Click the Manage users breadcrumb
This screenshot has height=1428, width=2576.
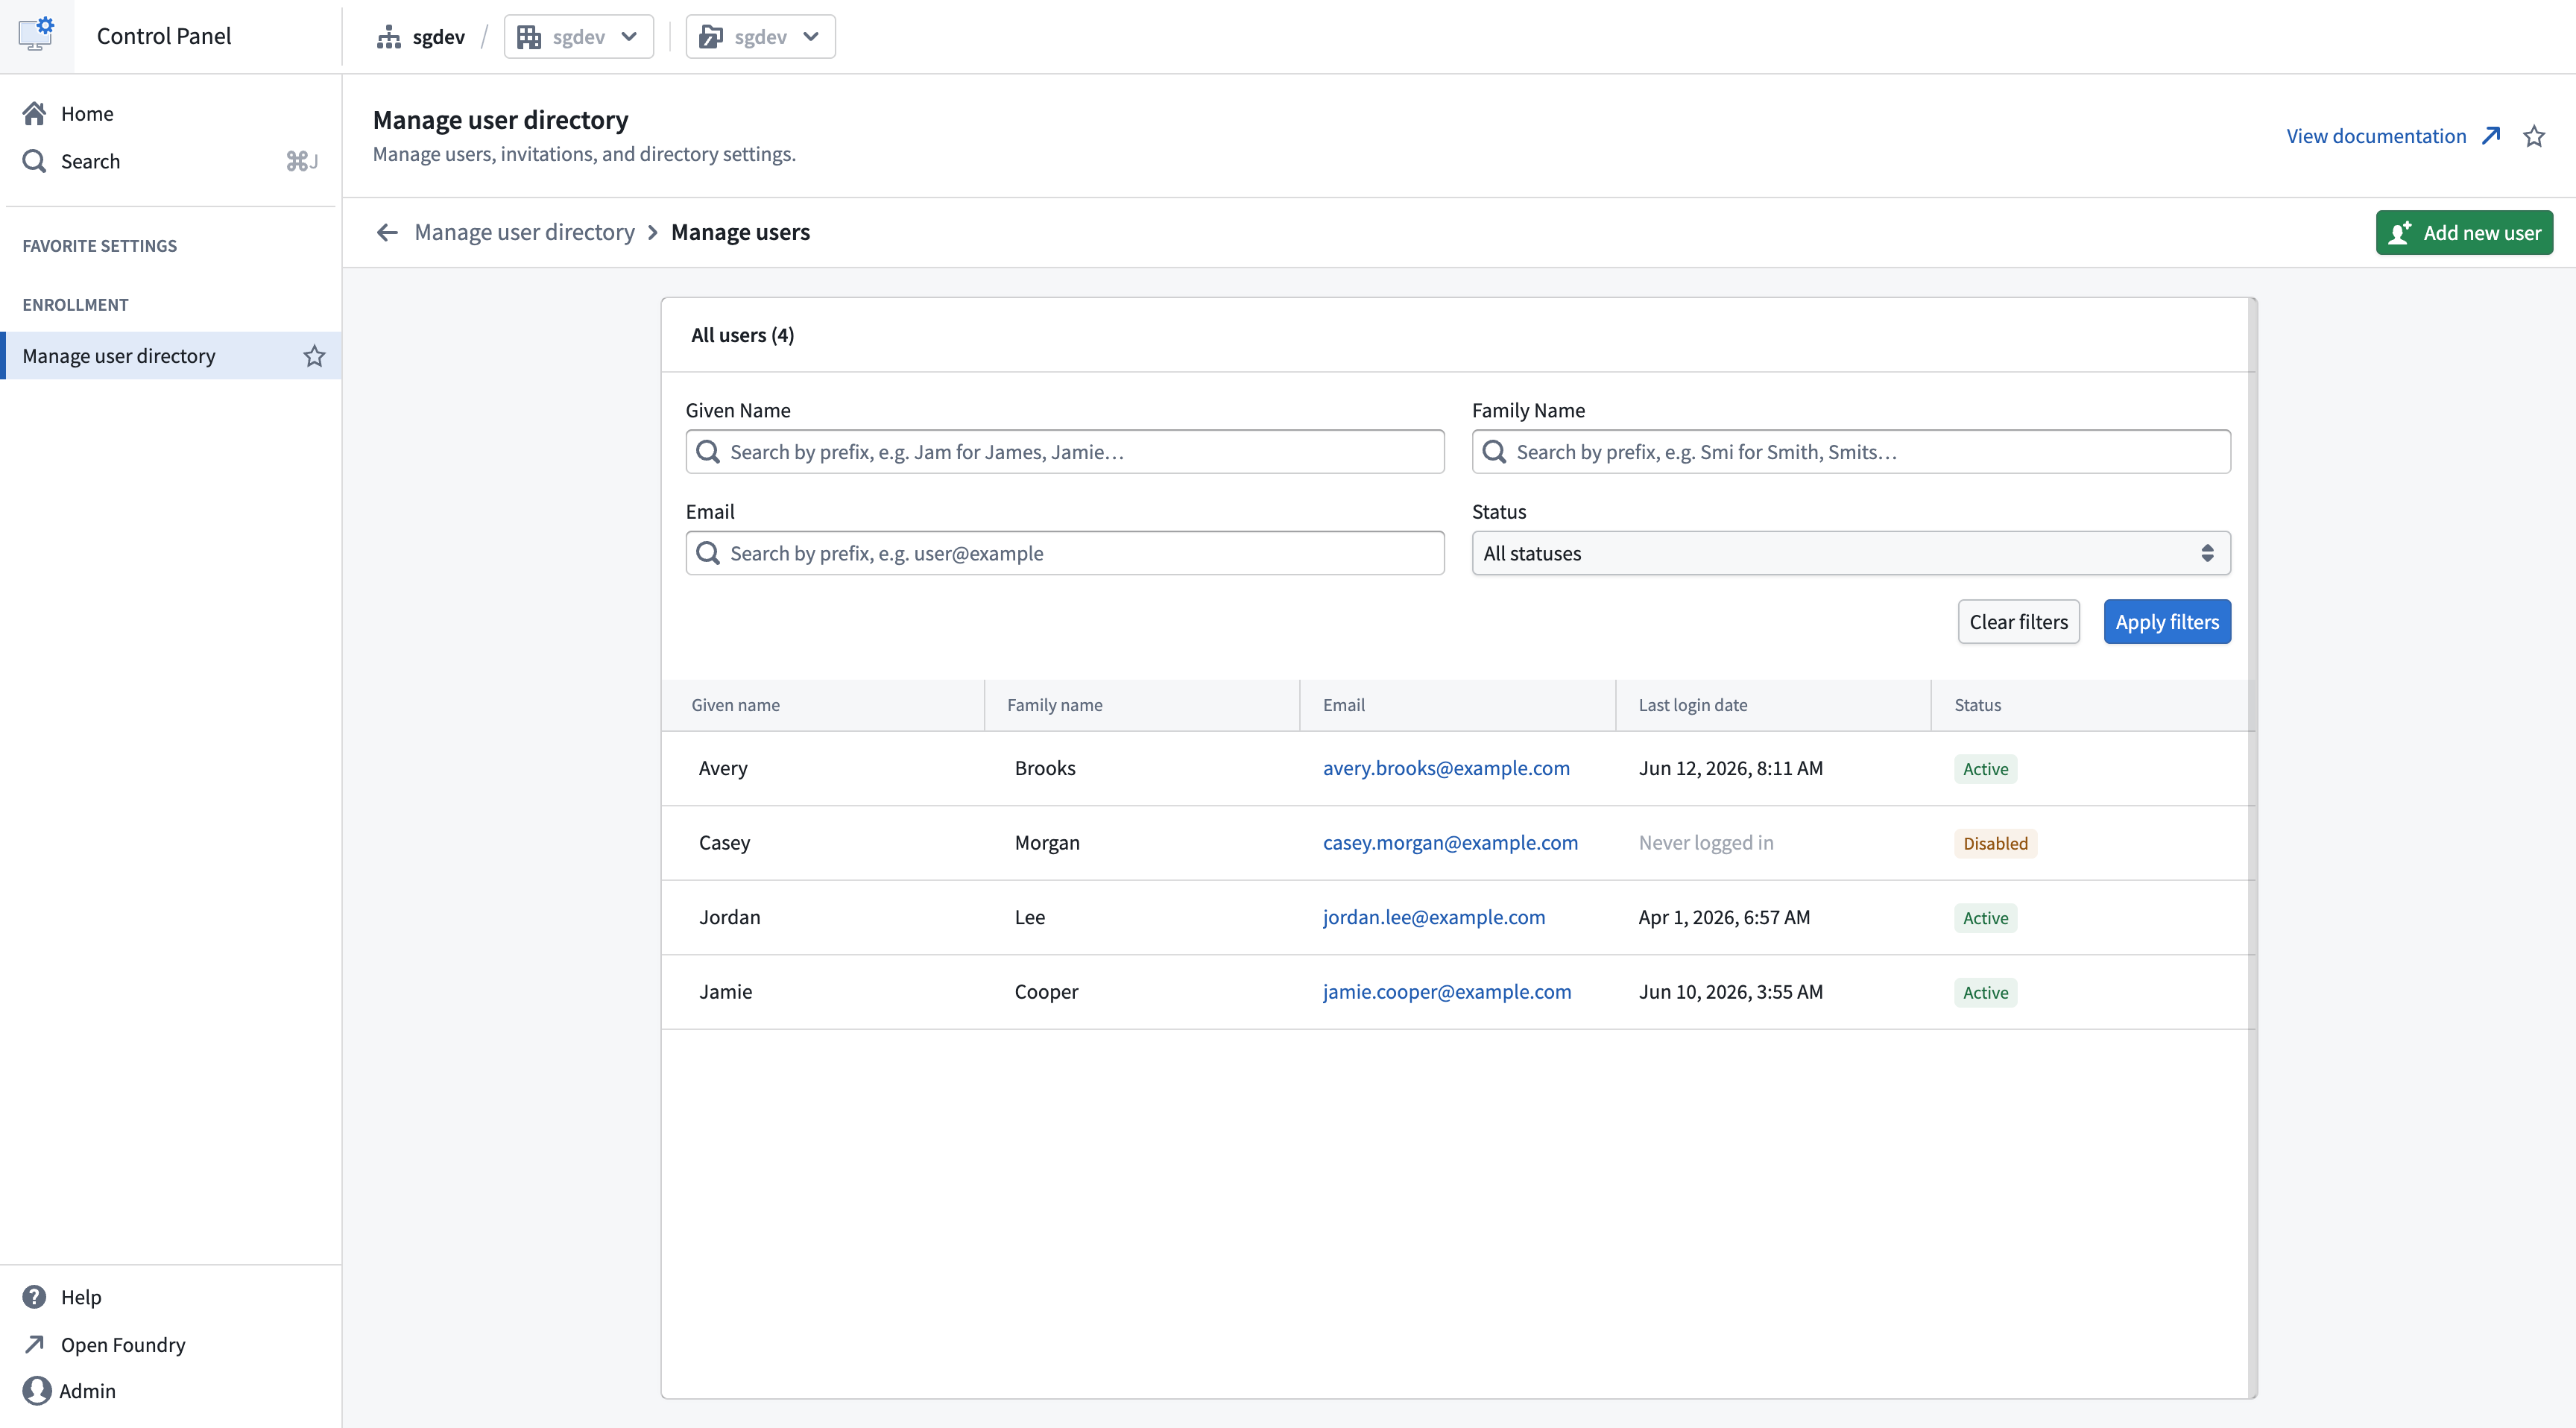pyautogui.click(x=740, y=232)
